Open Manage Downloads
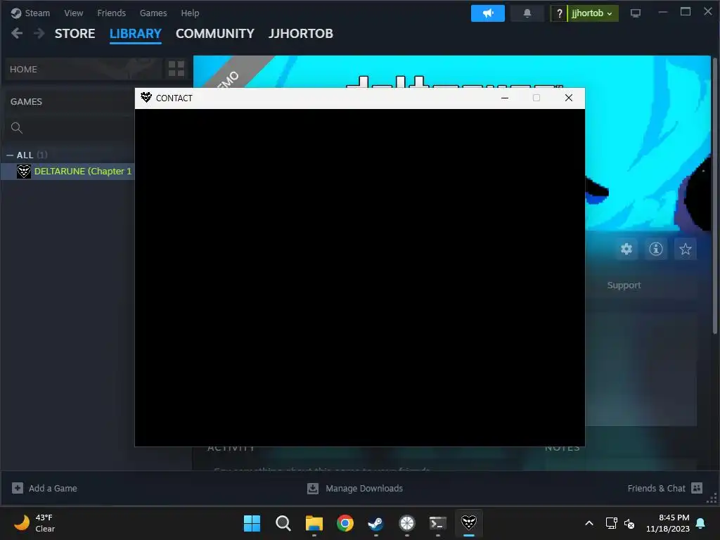This screenshot has height=540, width=720. [355, 488]
